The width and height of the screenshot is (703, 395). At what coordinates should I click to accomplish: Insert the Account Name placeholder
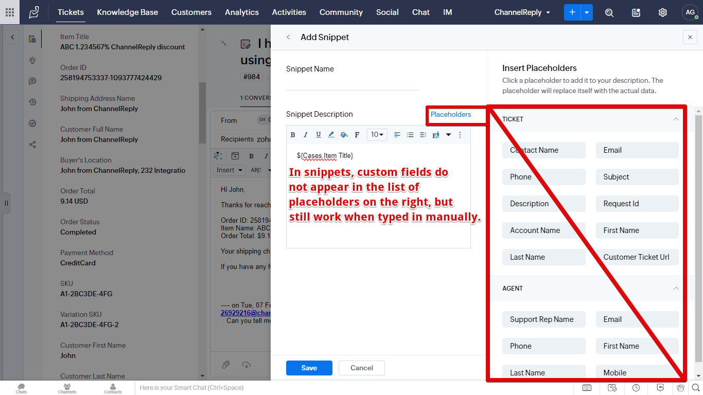544,230
